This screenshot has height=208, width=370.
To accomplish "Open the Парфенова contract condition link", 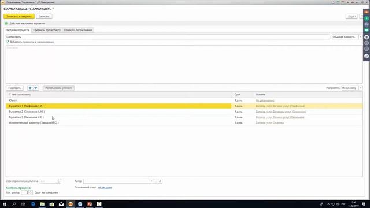I will pos(280,106).
